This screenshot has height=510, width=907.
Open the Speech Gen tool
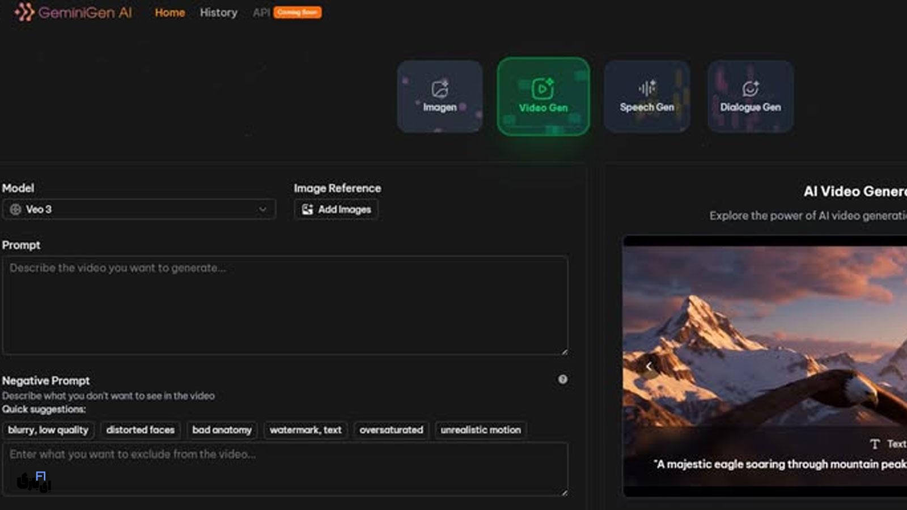647,96
